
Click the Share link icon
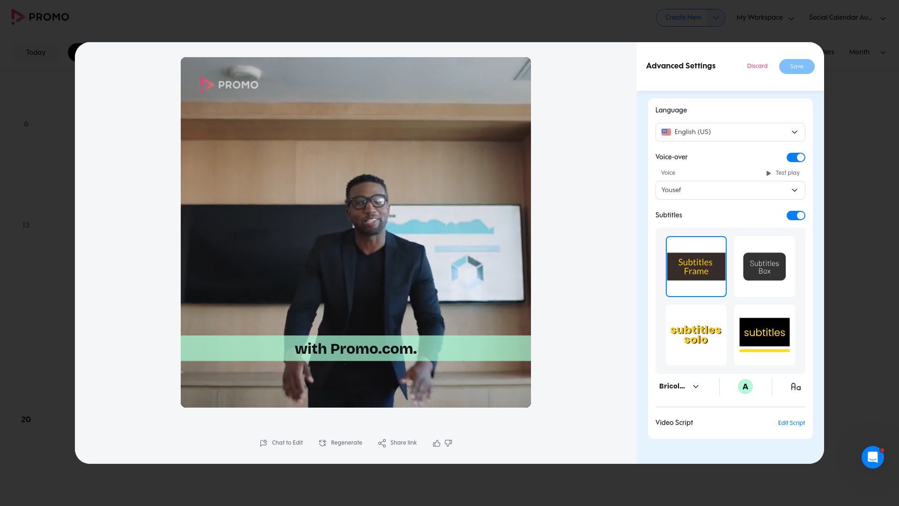click(x=382, y=443)
